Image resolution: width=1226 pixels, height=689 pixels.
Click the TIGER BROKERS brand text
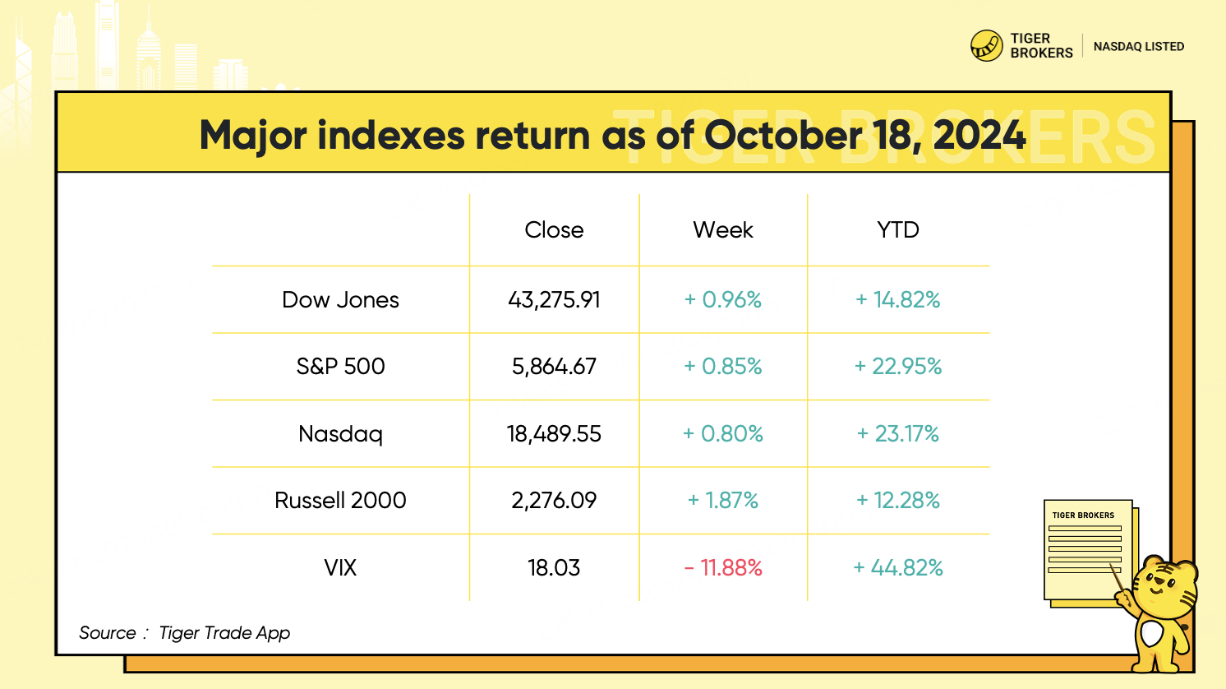click(x=1041, y=46)
